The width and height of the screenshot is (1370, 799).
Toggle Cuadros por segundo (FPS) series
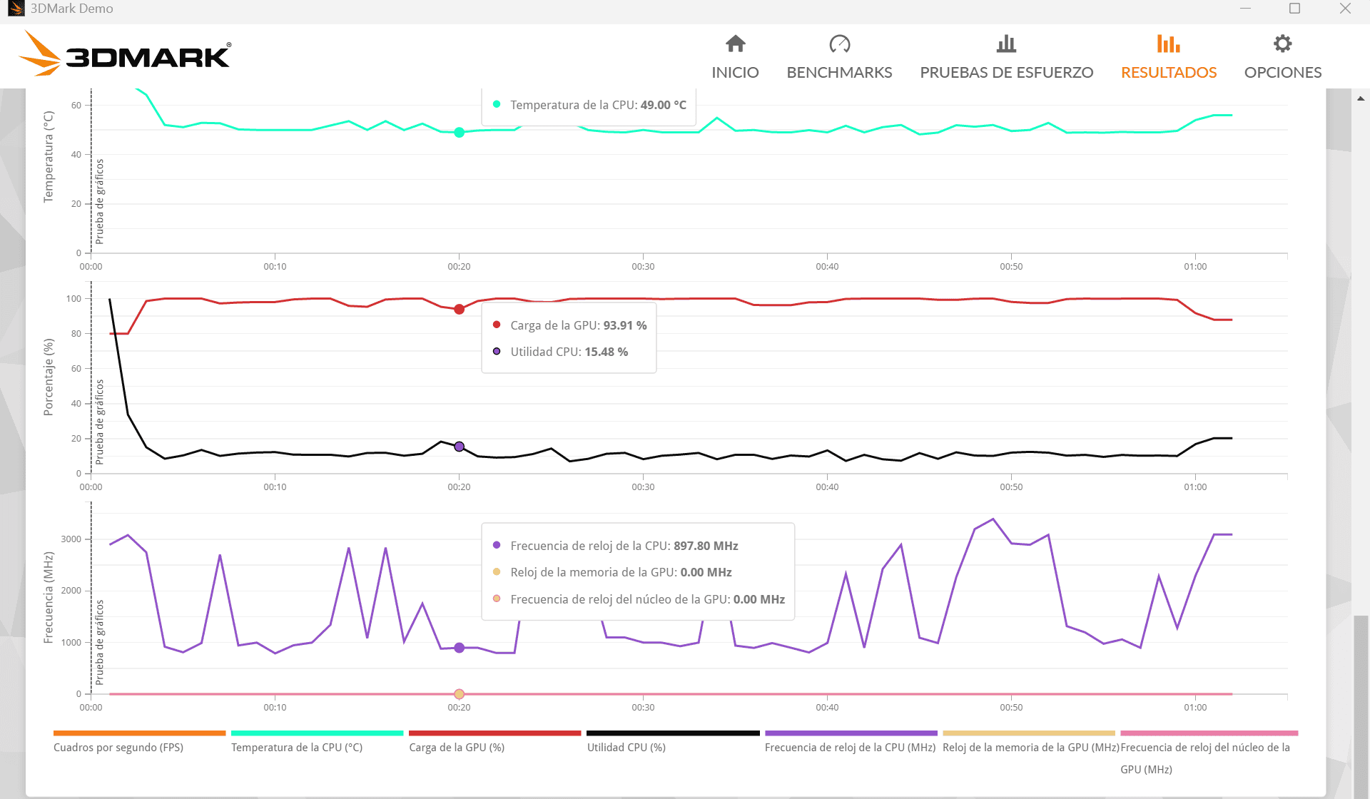(118, 747)
